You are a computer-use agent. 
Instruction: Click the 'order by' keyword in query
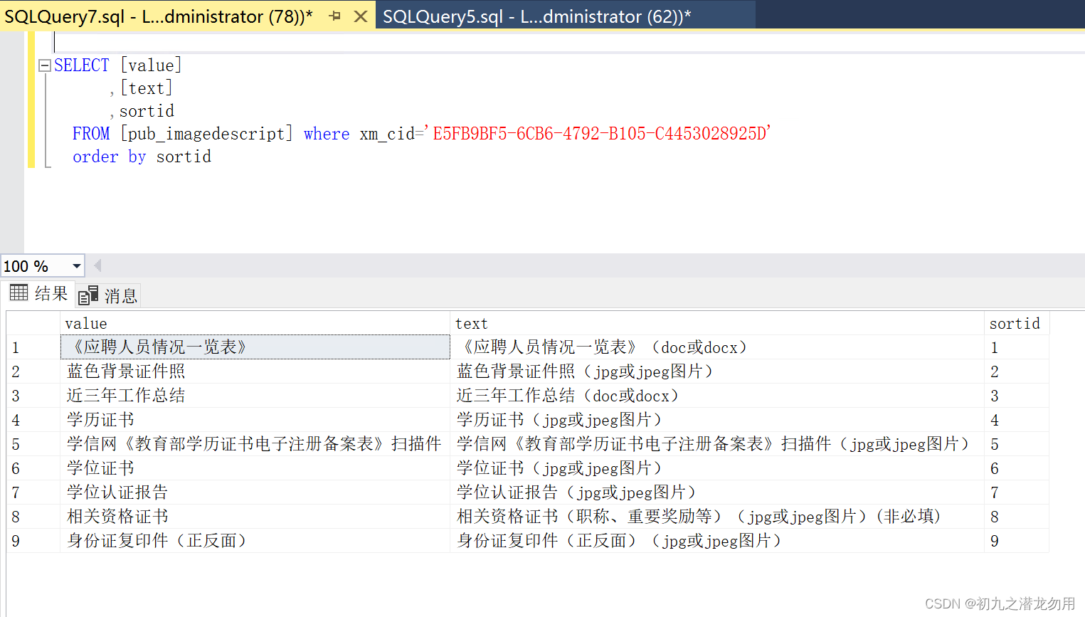pyautogui.click(x=109, y=157)
